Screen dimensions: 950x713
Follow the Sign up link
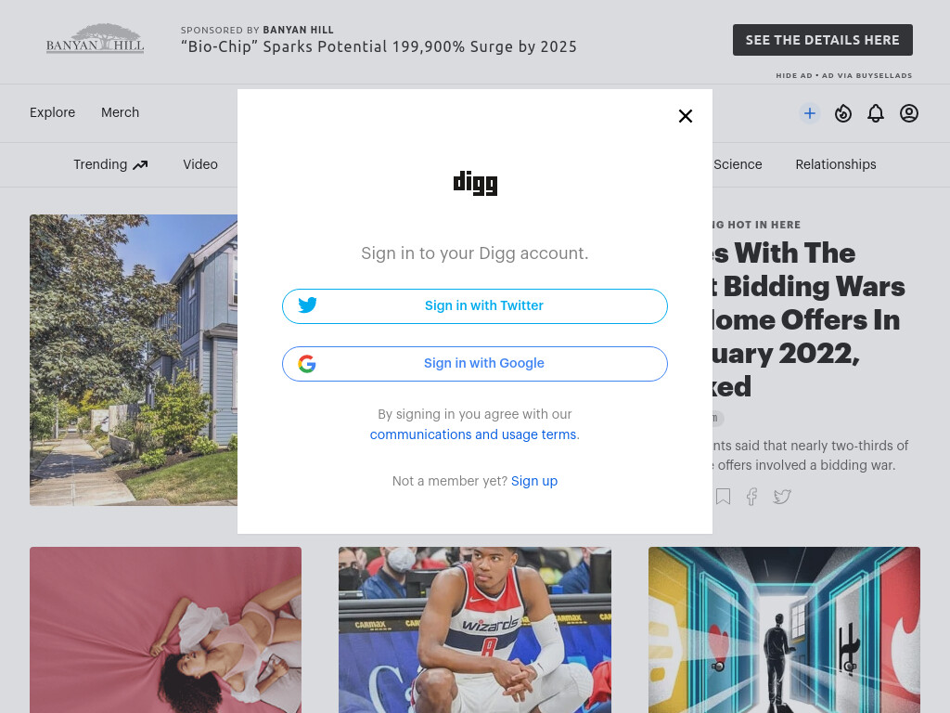point(534,482)
